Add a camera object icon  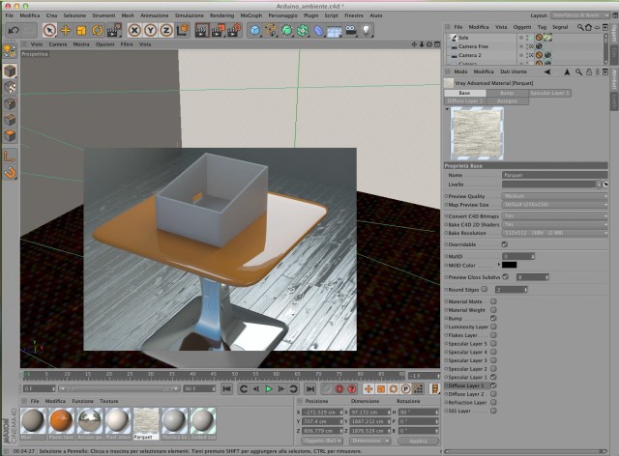350,30
